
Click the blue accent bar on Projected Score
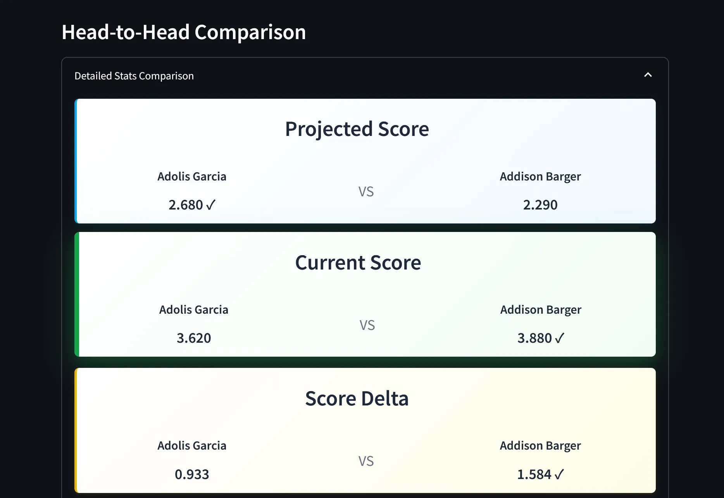coord(77,161)
